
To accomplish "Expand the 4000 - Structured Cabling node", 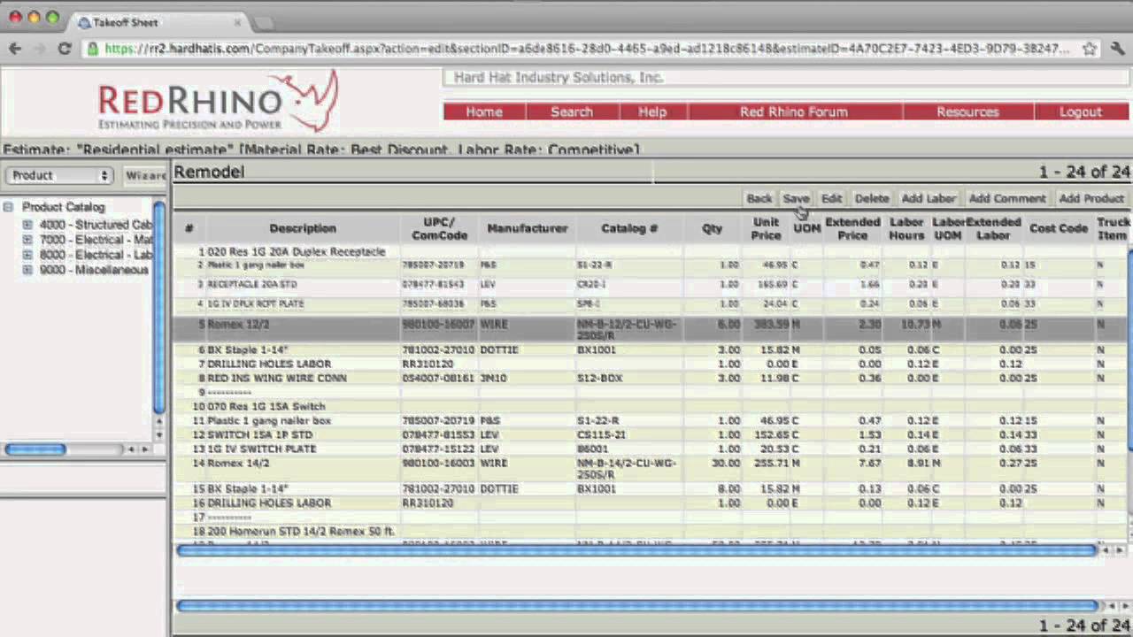I will [27, 225].
